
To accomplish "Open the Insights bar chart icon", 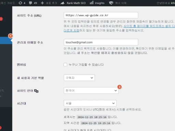I will pos(92,3).
